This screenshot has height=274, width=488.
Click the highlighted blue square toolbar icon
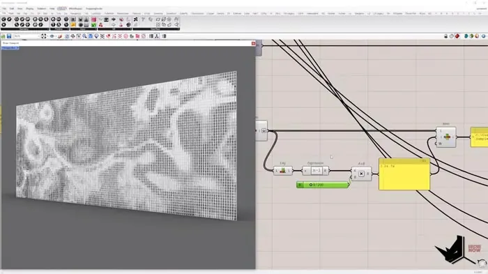(90, 36)
